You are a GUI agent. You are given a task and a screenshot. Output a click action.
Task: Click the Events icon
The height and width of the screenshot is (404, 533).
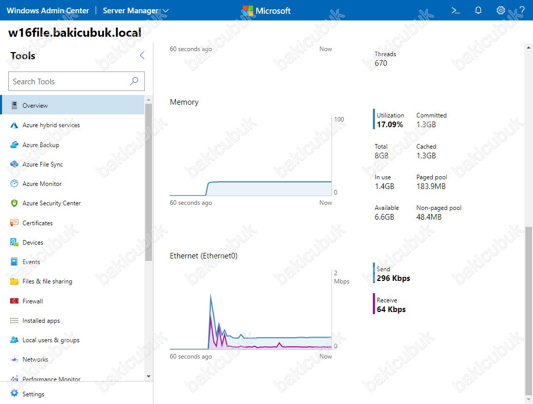click(x=14, y=262)
